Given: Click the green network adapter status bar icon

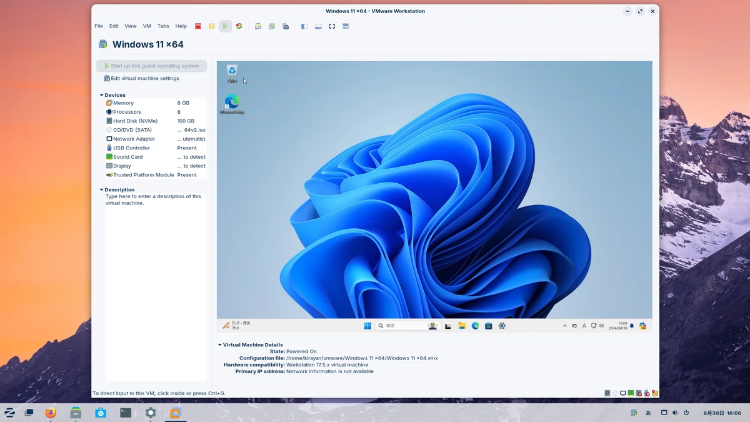Looking at the screenshot, I should pyautogui.click(x=631, y=393).
